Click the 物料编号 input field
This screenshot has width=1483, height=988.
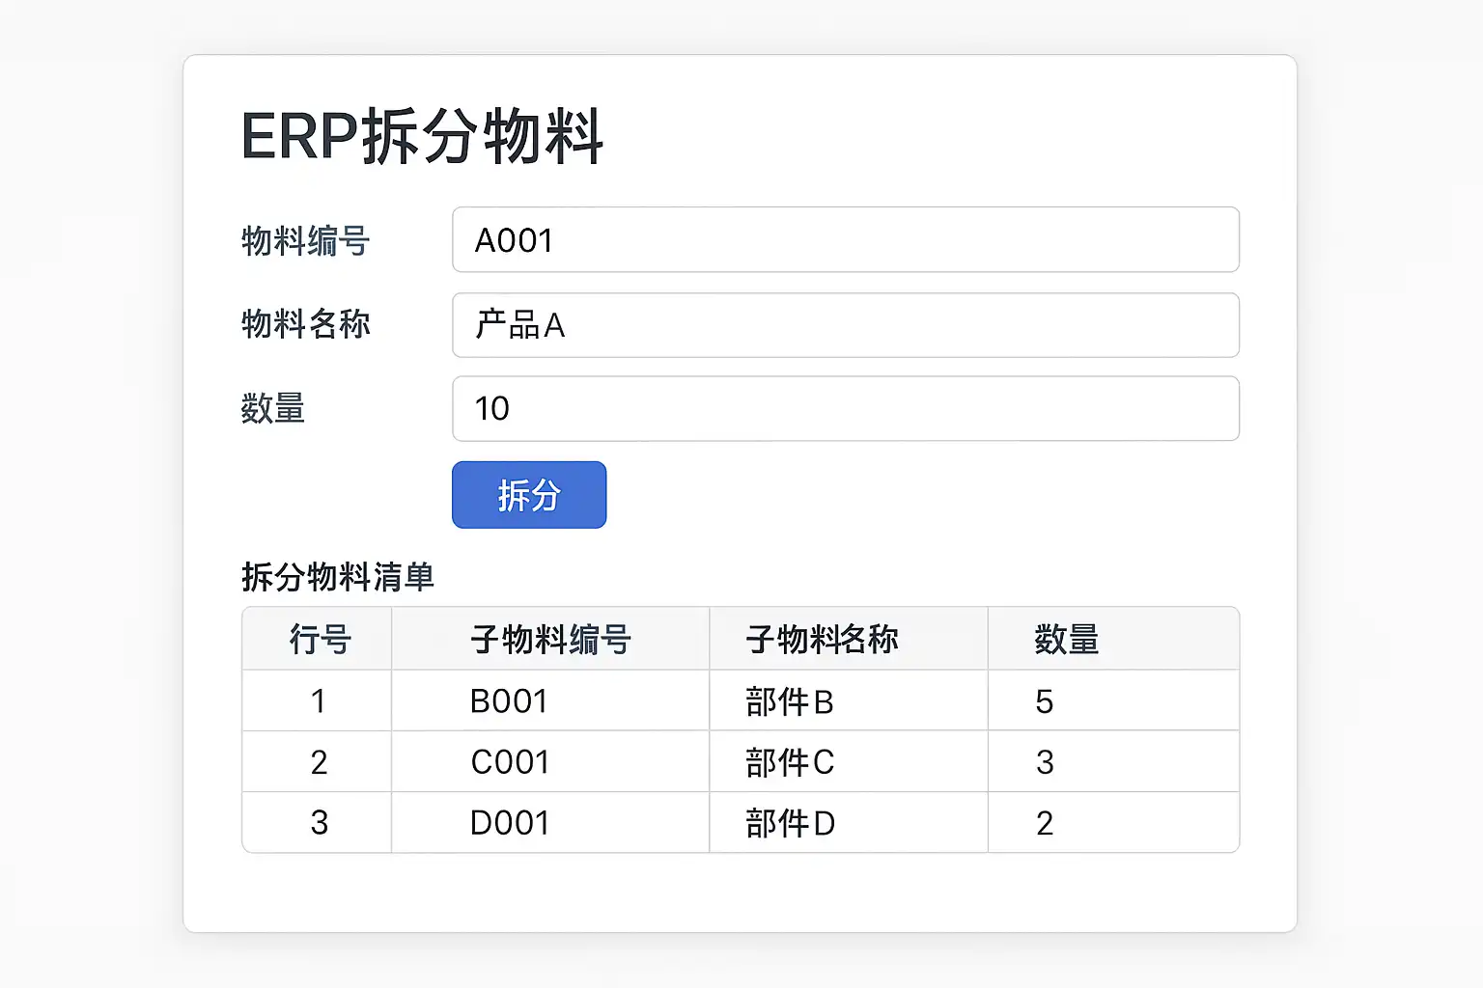click(x=846, y=239)
